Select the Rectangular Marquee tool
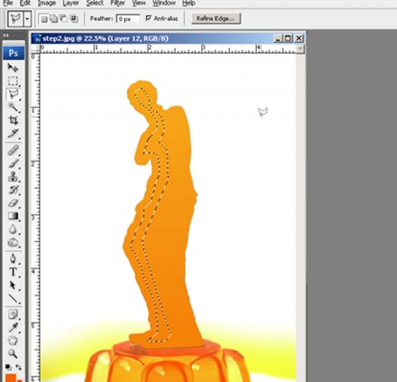The height and width of the screenshot is (382, 397). 13,81
